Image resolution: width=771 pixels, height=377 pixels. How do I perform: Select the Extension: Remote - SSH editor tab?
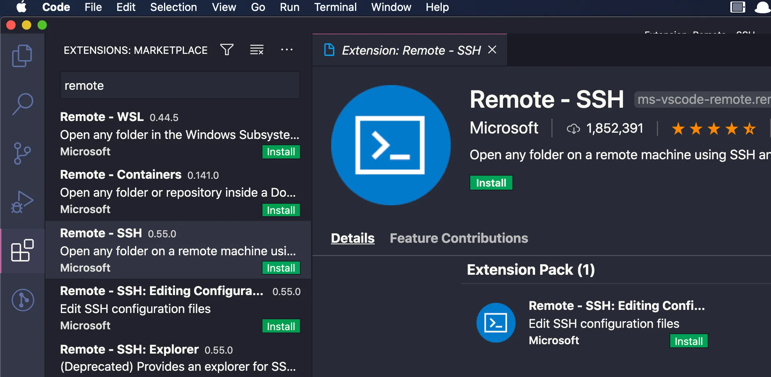tap(410, 50)
